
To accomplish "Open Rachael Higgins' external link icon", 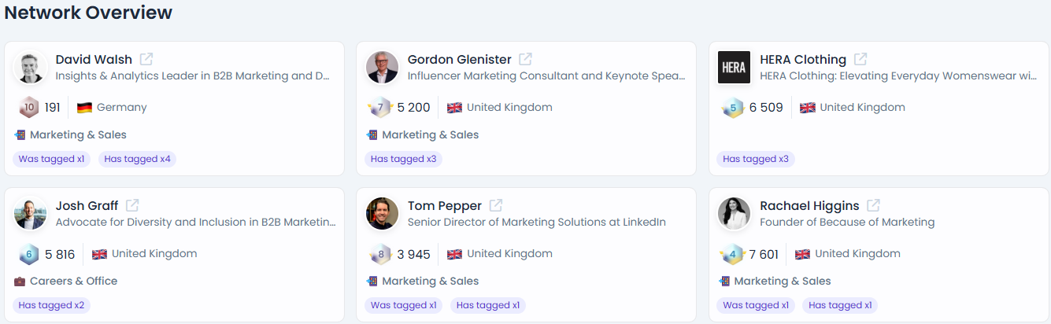I will 873,205.
